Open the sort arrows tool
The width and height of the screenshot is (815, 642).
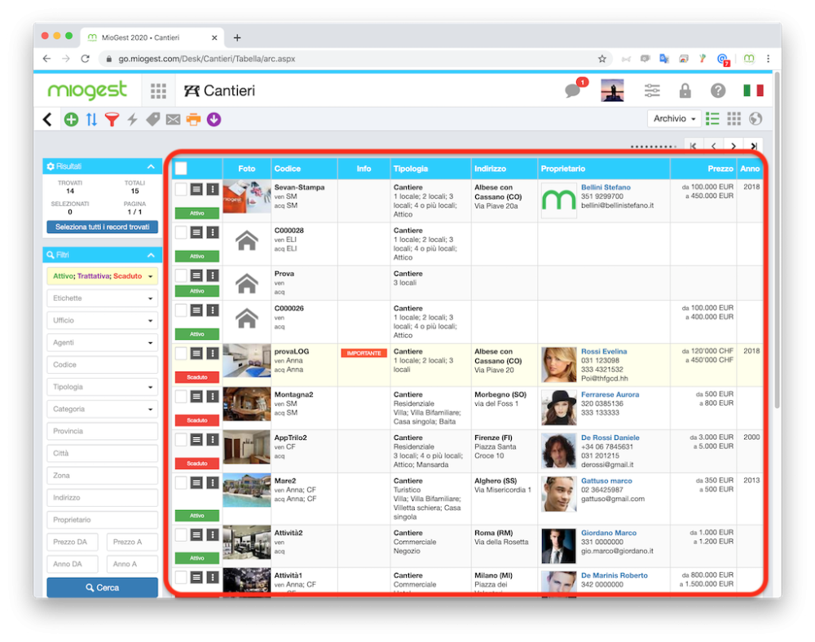coord(91,120)
